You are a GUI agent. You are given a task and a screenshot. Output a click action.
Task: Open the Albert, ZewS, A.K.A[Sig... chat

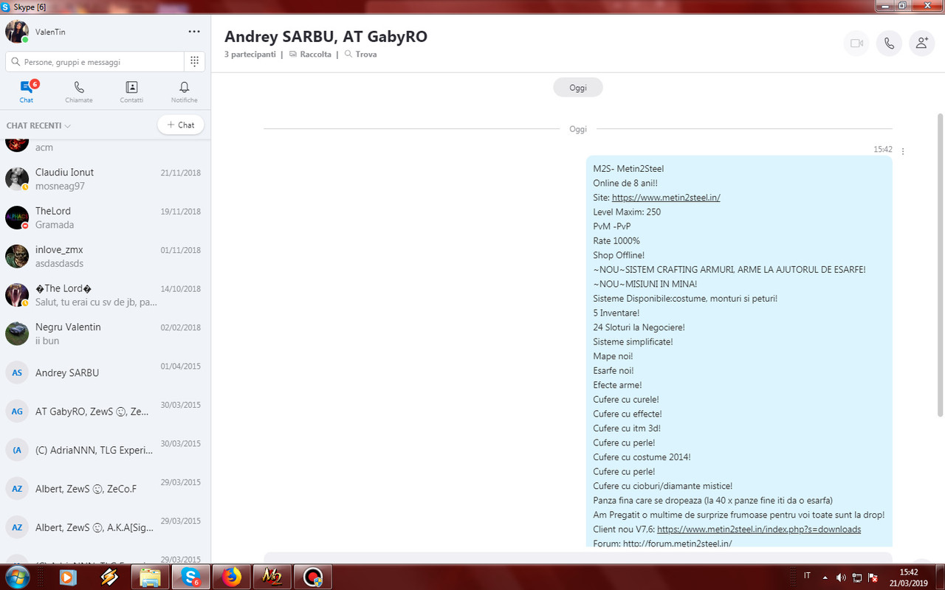105,527
